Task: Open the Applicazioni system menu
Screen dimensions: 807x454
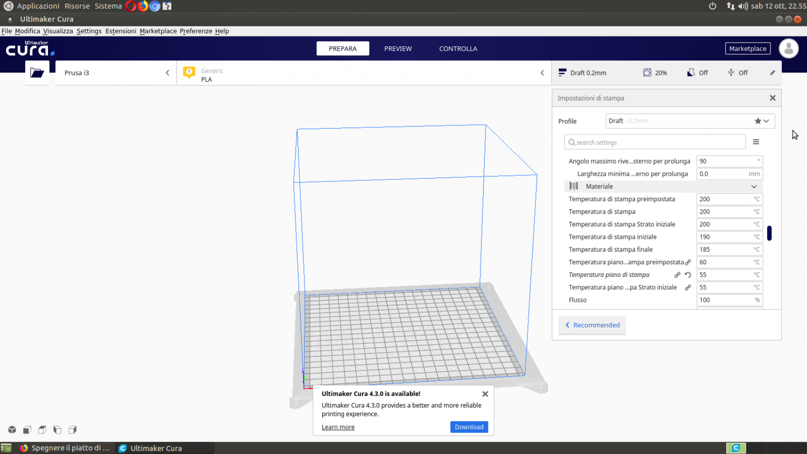Action: pyautogui.click(x=38, y=6)
